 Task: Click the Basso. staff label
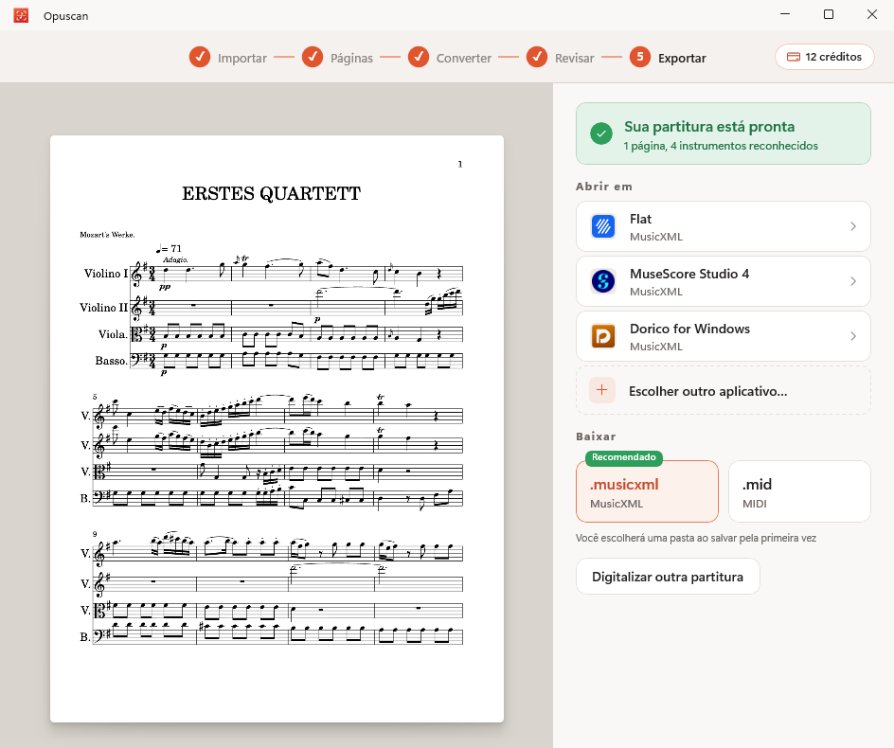click(x=111, y=361)
